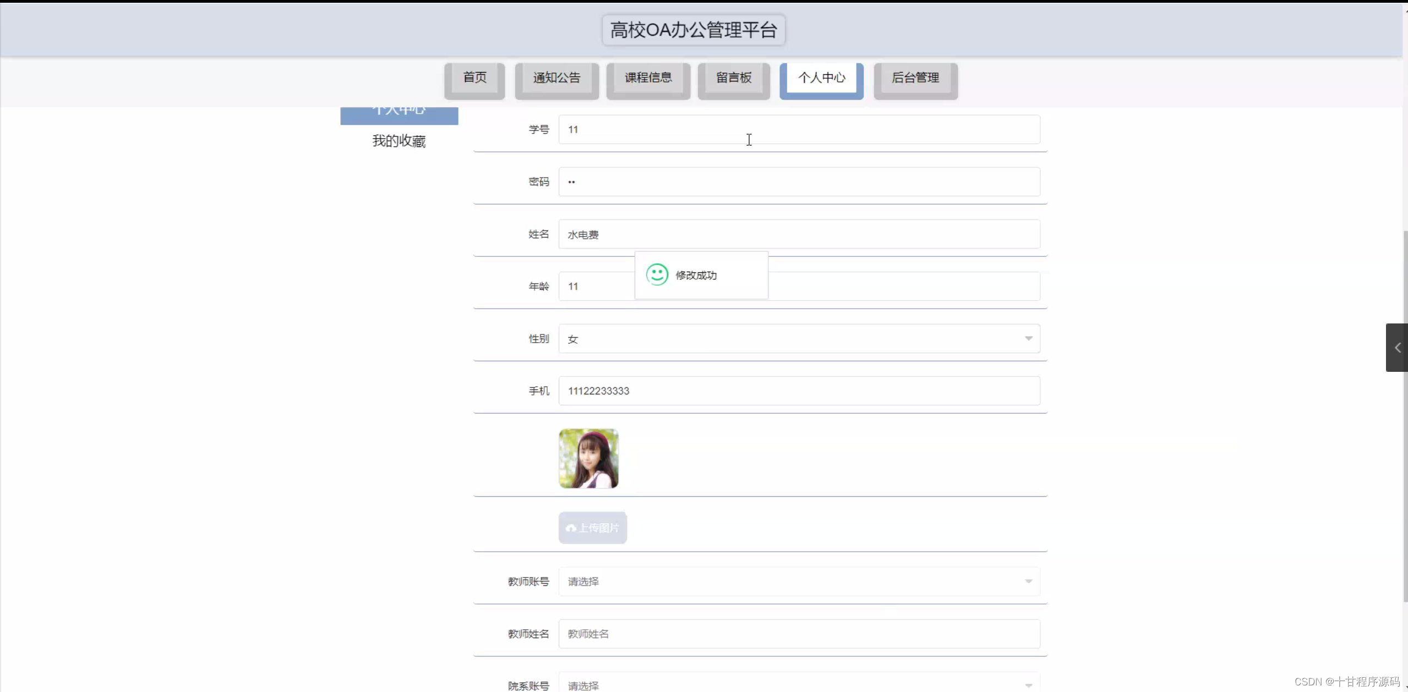Screen dimensions: 1408x692
Task: Click 我的收藏 in the sidebar
Action: point(399,141)
